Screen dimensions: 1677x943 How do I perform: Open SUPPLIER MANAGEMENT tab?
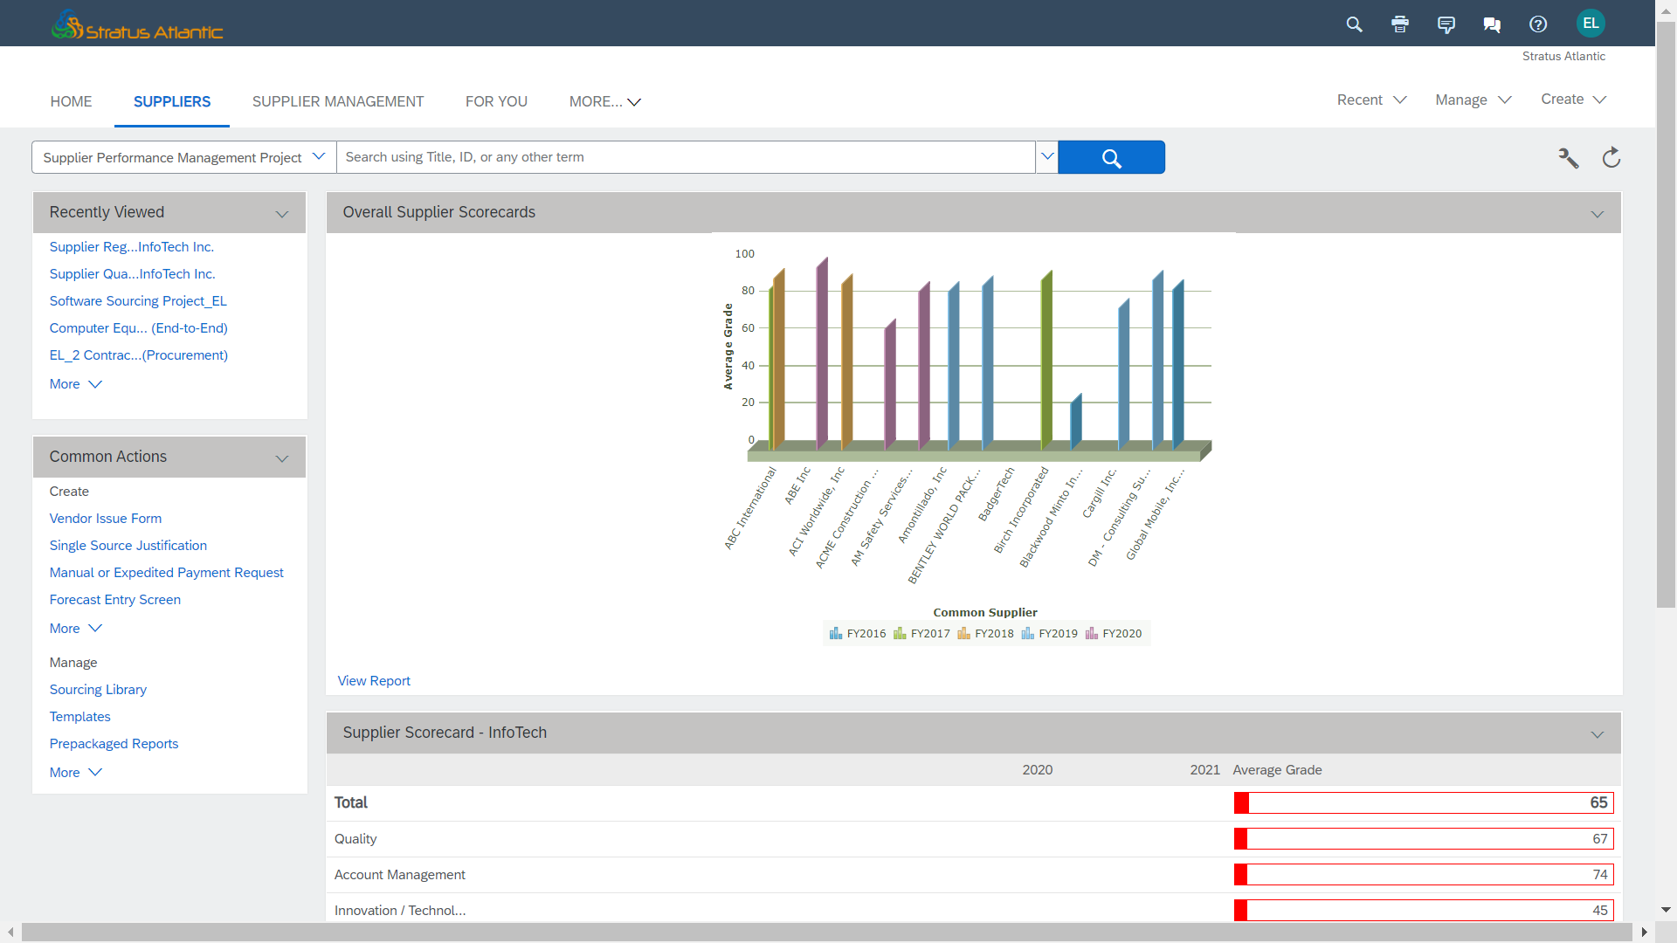[x=338, y=101]
